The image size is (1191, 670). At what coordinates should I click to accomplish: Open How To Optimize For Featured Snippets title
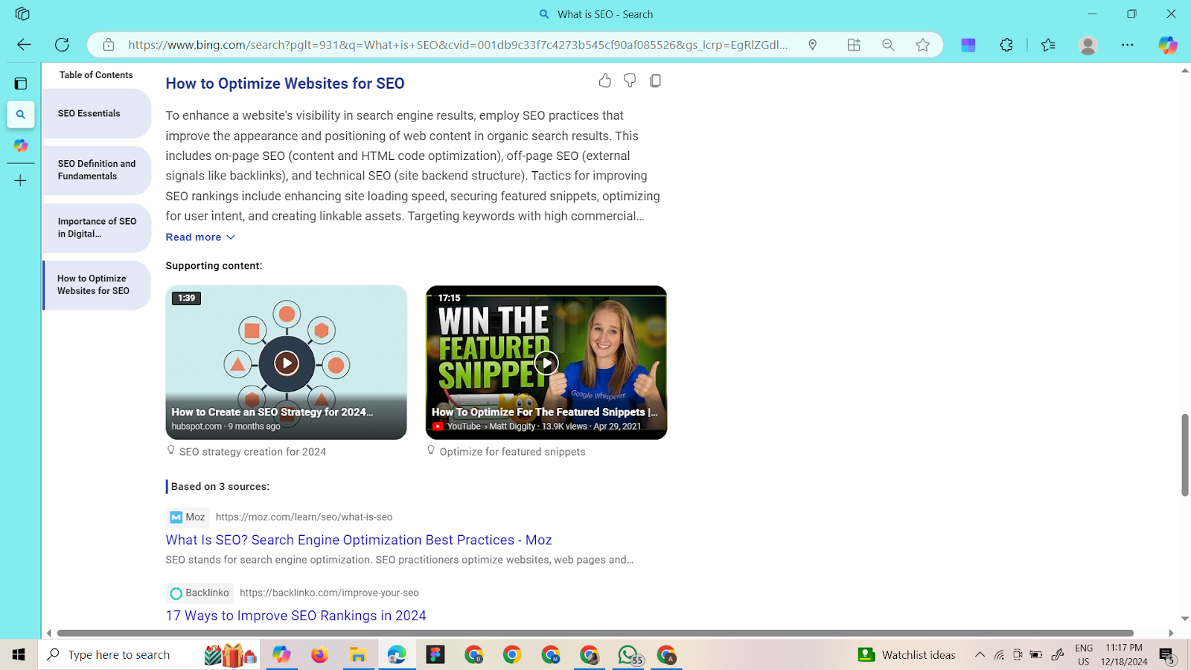click(545, 412)
